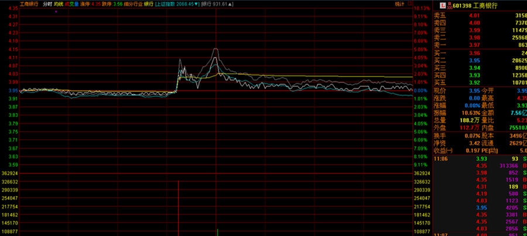Image resolution: width=527 pixels, height=236 pixels.
Task: Click the R300 marker next to stock code
Action: click(x=449, y=6)
